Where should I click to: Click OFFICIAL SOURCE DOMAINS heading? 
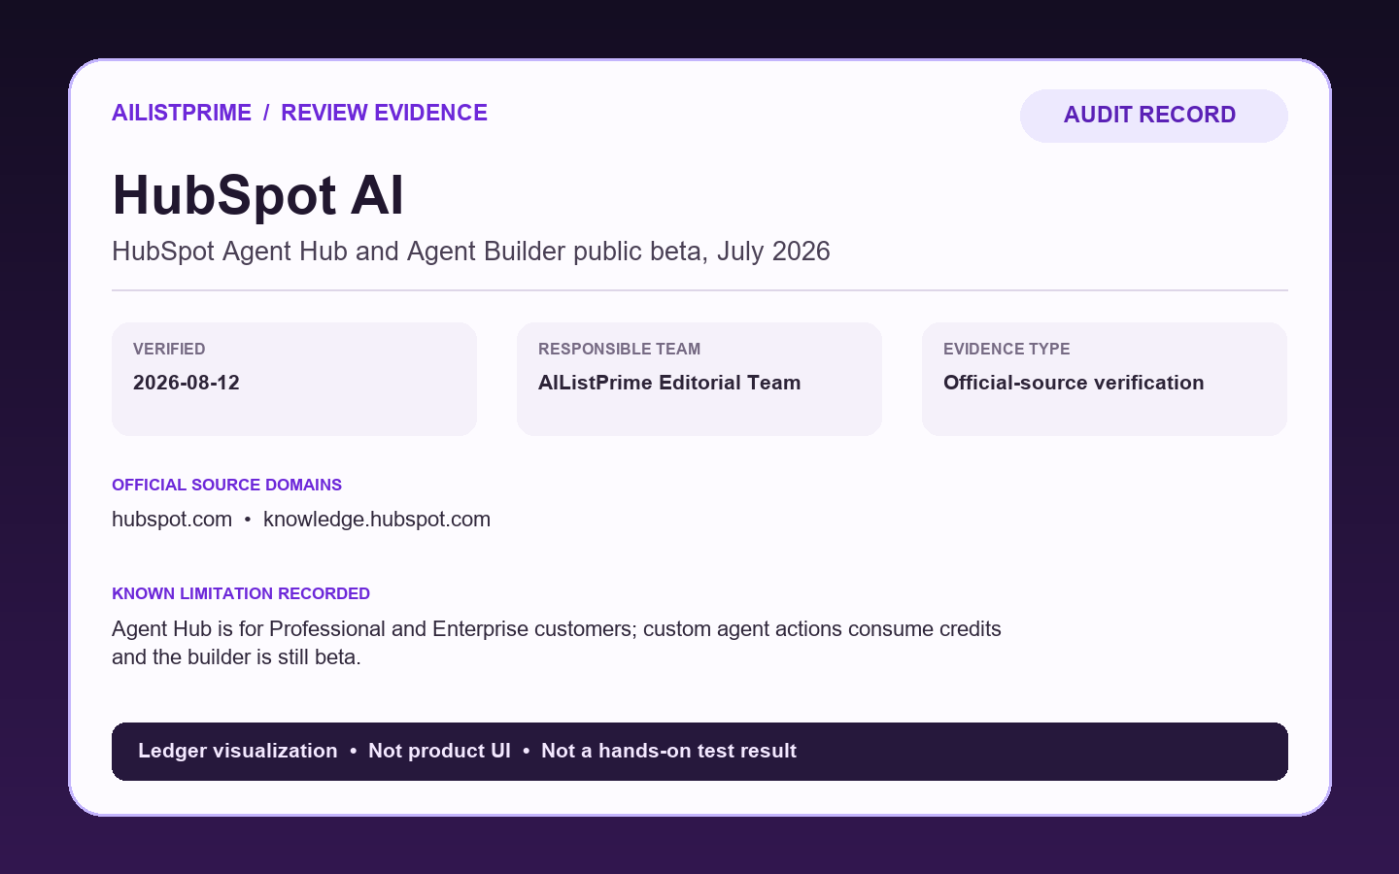tap(226, 485)
